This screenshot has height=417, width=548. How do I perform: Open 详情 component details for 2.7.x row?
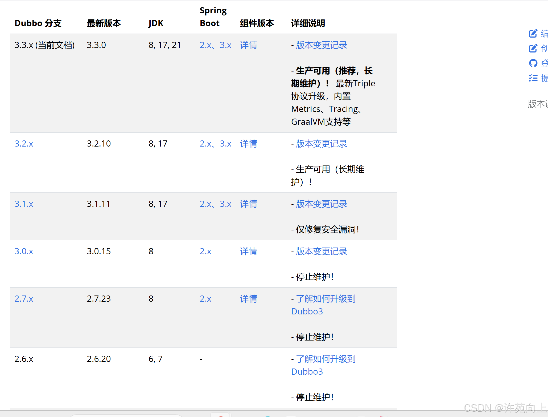[x=249, y=299]
